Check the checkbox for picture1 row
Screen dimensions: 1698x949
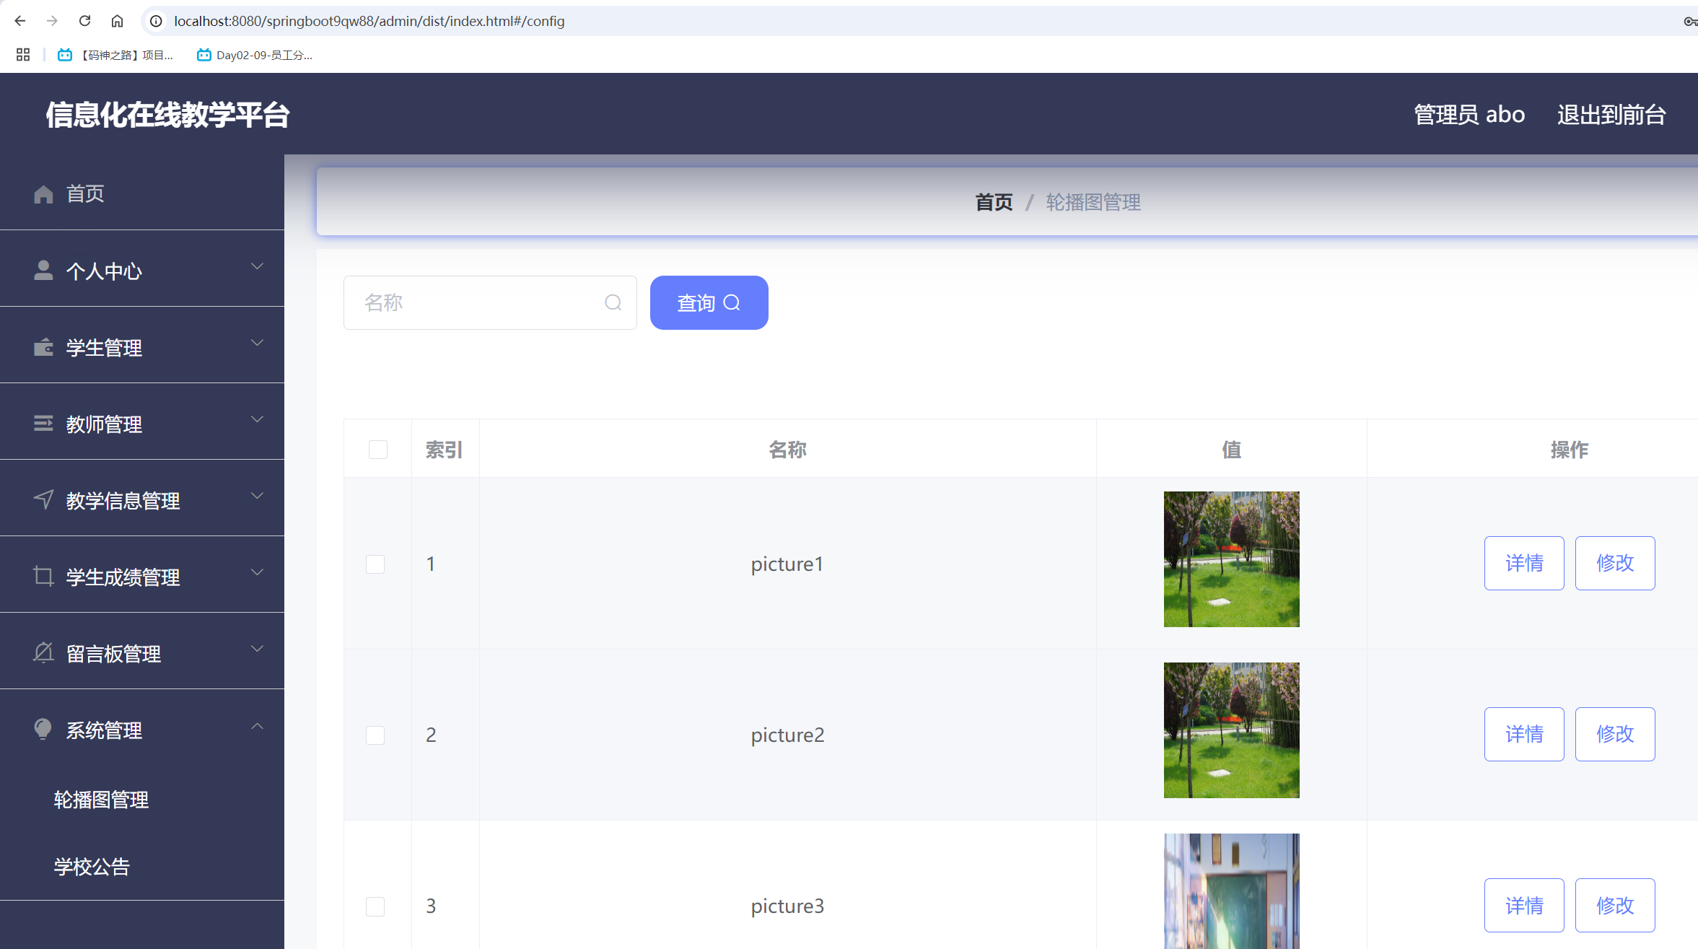pyautogui.click(x=375, y=564)
